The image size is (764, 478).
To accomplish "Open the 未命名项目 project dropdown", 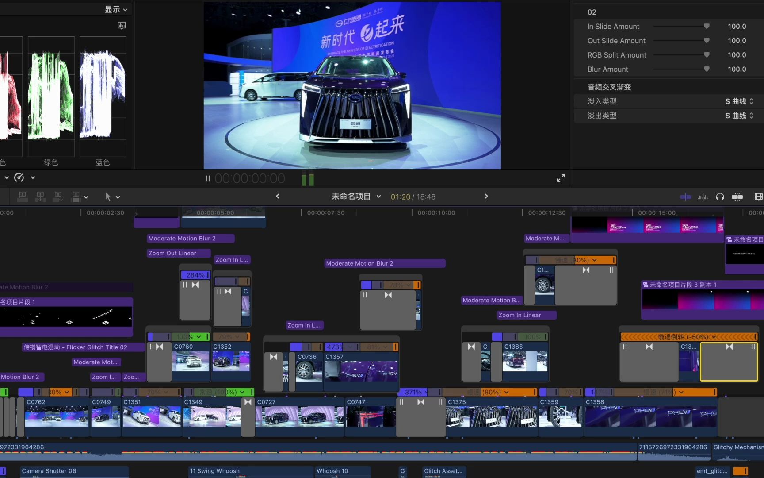I will [x=356, y=196].
